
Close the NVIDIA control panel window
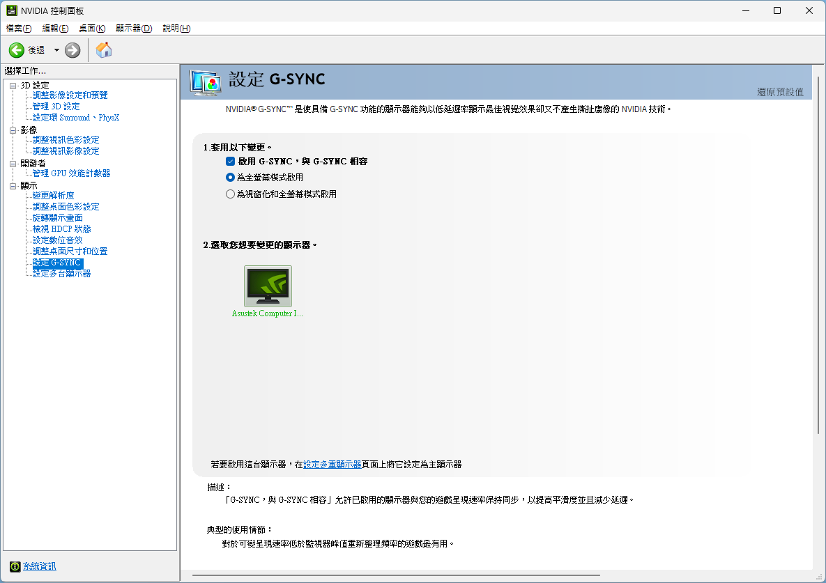coord(809,10)
